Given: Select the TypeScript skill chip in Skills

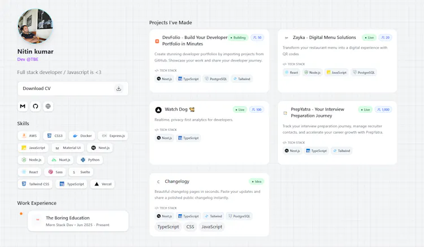Looking at the screenshot, I should click(71, 184).
